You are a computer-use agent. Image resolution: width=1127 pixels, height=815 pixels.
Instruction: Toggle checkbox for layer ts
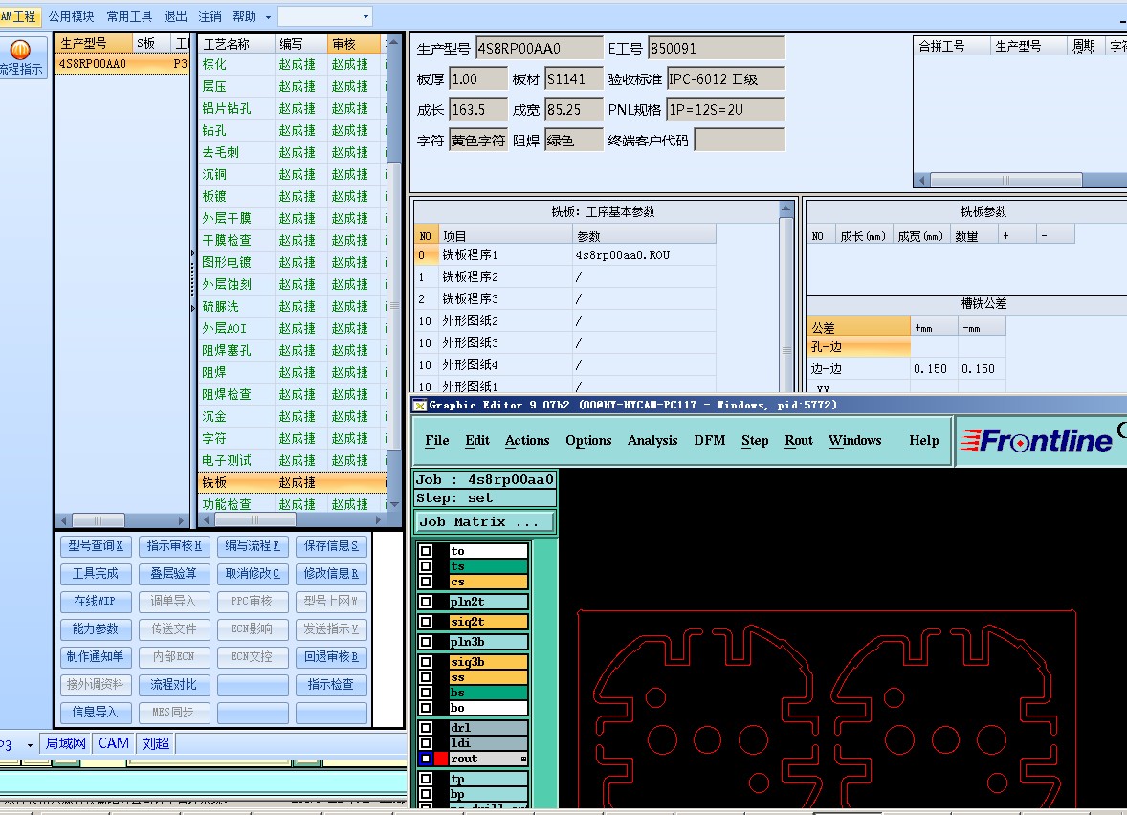pyautogui.click(x=426, y=566)
